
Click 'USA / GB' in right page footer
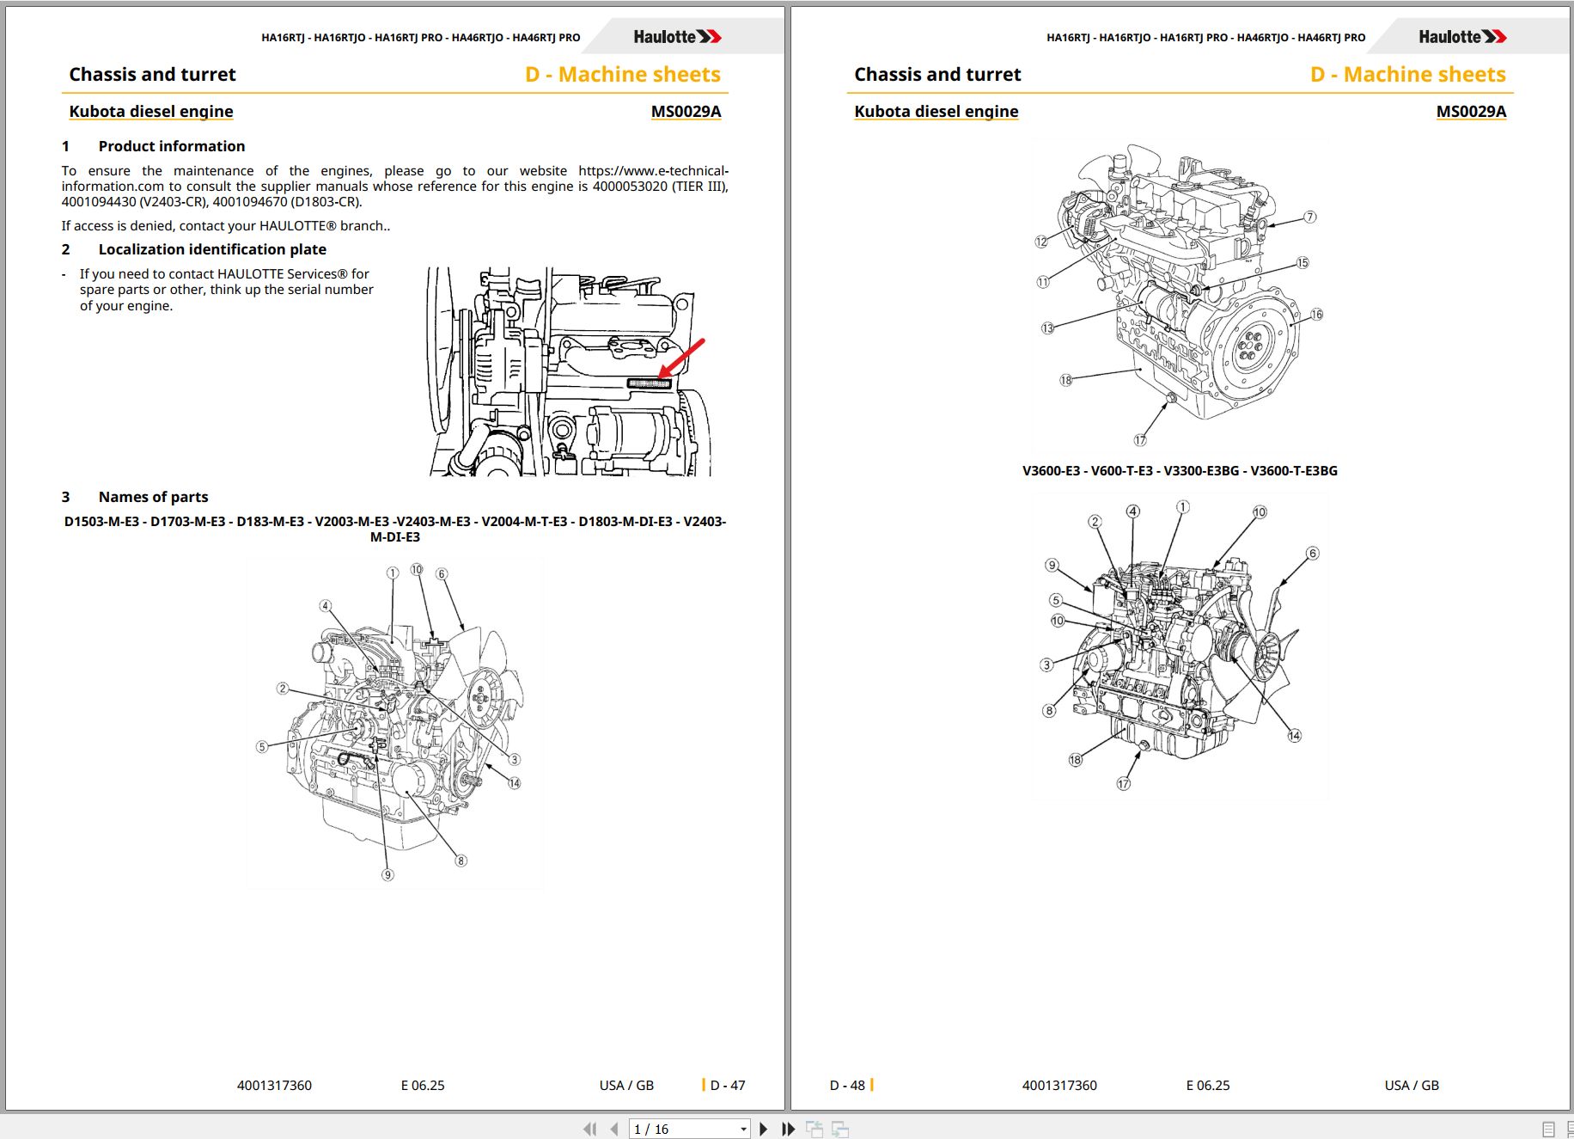click(1412, 1086)
